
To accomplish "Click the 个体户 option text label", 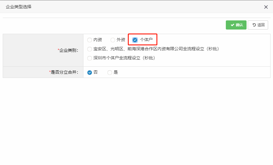I will point(146,40).
